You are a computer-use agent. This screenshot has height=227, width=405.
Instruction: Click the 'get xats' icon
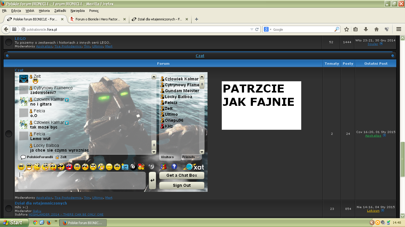125,167
